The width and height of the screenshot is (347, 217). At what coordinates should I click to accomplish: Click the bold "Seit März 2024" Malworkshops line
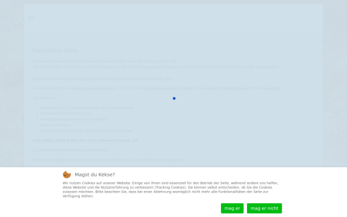(86, 141)
